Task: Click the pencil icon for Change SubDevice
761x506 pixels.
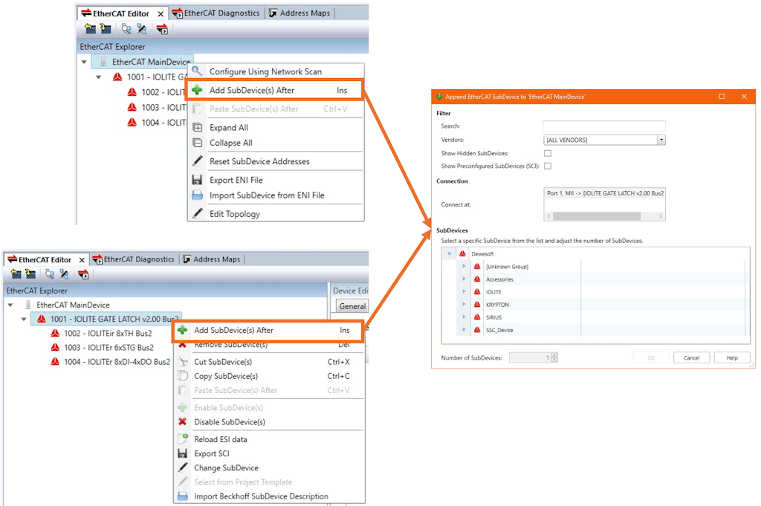Action: pos(183,467)
